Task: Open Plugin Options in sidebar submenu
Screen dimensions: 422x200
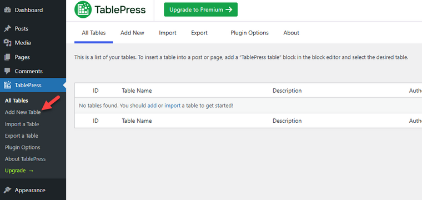Action: (23, 148)
